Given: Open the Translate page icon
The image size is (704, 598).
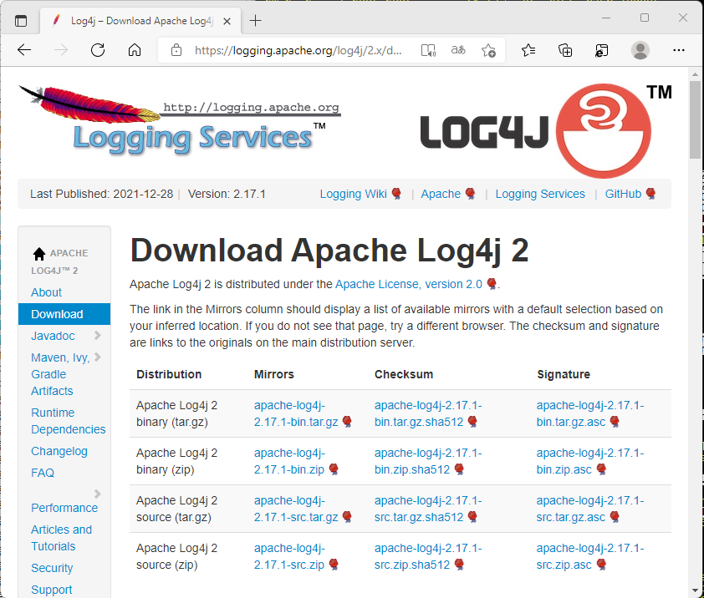Looking at the screenshot, I should pos(458,50).
